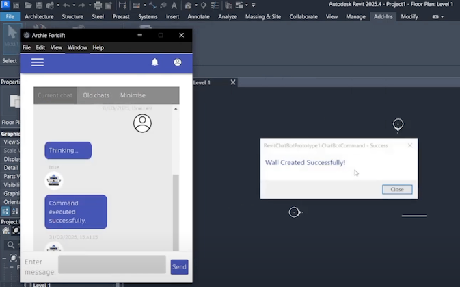The width and height of the screenshot is (460, 287).
Task: Click the Close Inactive Views icon
Action: point(228,5)
